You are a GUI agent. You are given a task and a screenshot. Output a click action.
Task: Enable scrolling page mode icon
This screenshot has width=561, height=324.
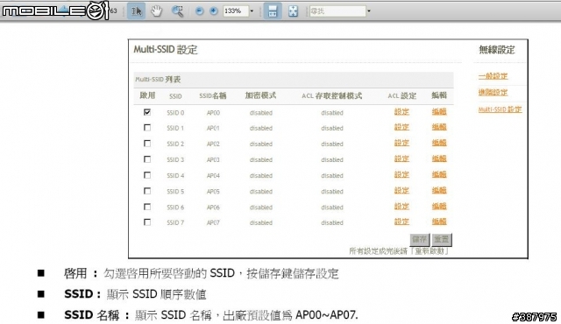[273, 11]
